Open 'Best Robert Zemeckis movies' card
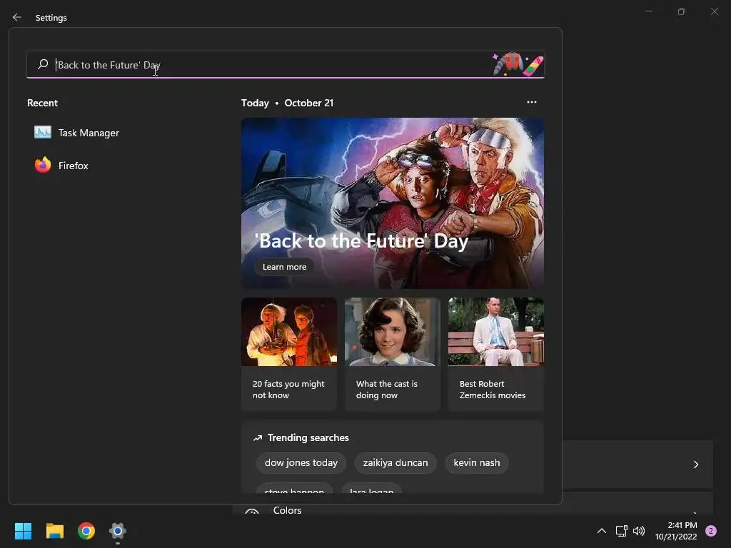Screen dimensions: 731x548 pyautogui.click(x=496, y=354)
